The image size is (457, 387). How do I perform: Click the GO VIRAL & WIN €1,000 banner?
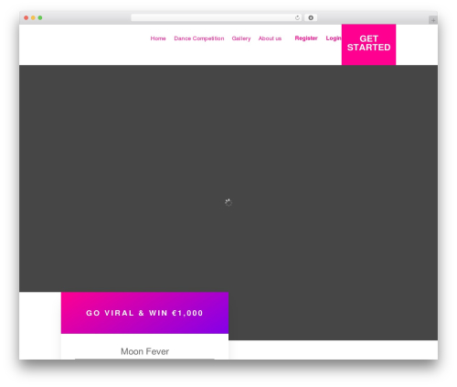[x=144, y=313]
